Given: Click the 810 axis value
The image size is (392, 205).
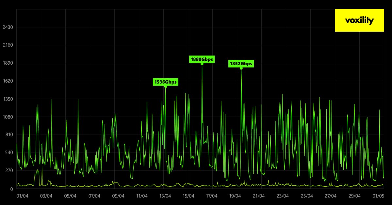Looking at the screenshot, I should tap(8, 134).
